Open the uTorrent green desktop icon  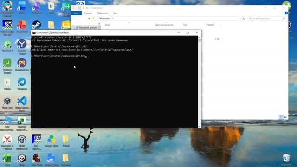pyautogui.click(x=7, y=63)
